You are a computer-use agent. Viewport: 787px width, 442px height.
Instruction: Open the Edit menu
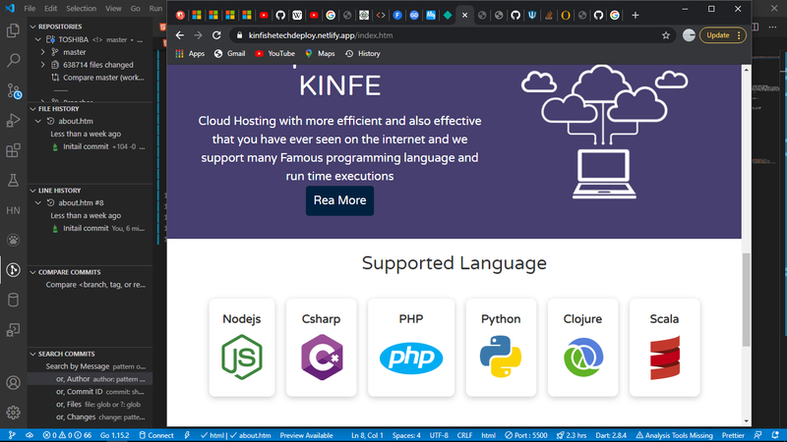pos(50,9)
